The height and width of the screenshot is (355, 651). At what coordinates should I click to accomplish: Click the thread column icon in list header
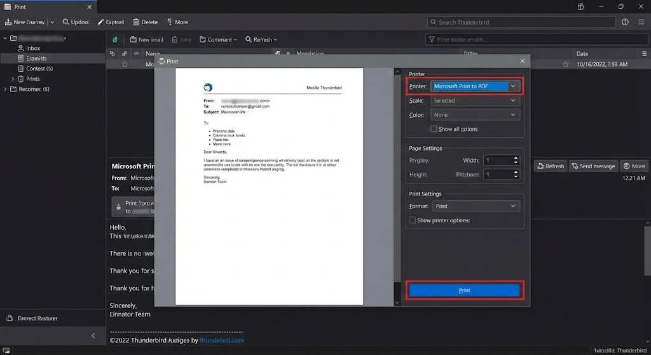point(112,53)
